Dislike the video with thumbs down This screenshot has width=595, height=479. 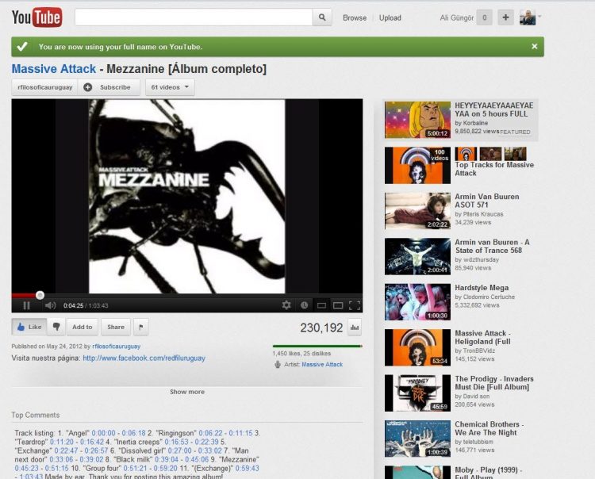[56, 327]
